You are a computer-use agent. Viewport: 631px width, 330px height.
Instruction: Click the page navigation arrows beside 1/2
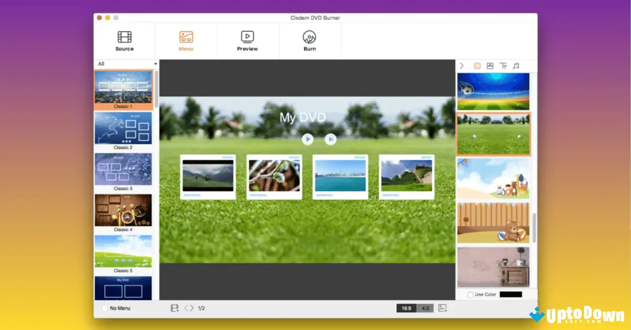click(189, 308)
